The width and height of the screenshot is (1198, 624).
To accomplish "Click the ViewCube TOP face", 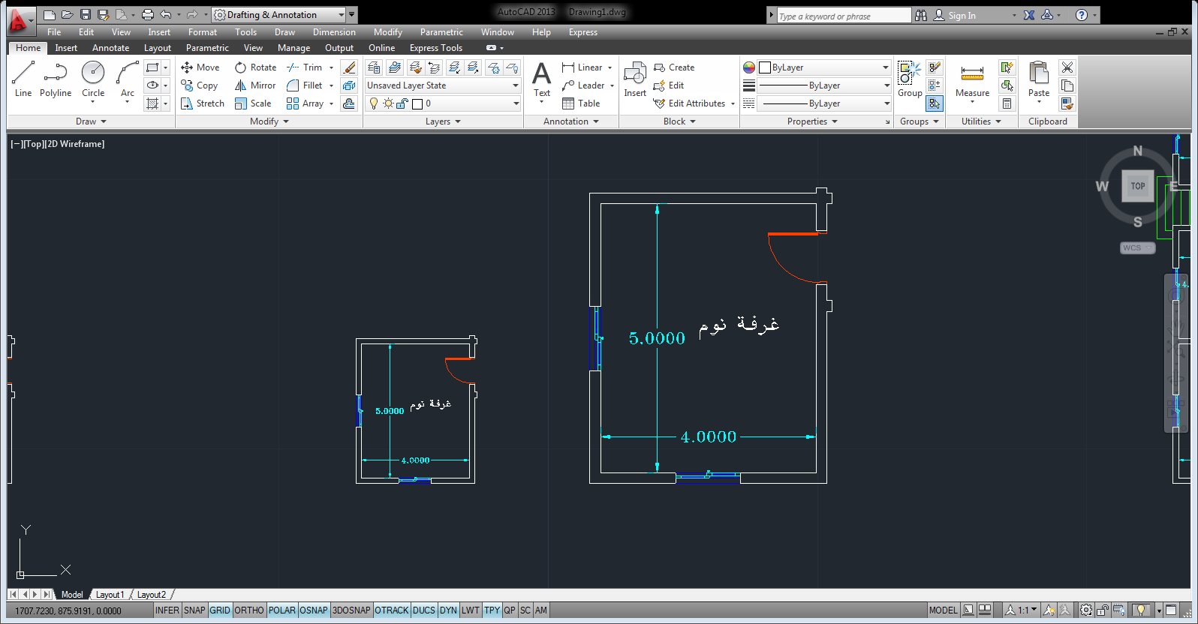I will pyautogui.click(x=1138, y=186).
